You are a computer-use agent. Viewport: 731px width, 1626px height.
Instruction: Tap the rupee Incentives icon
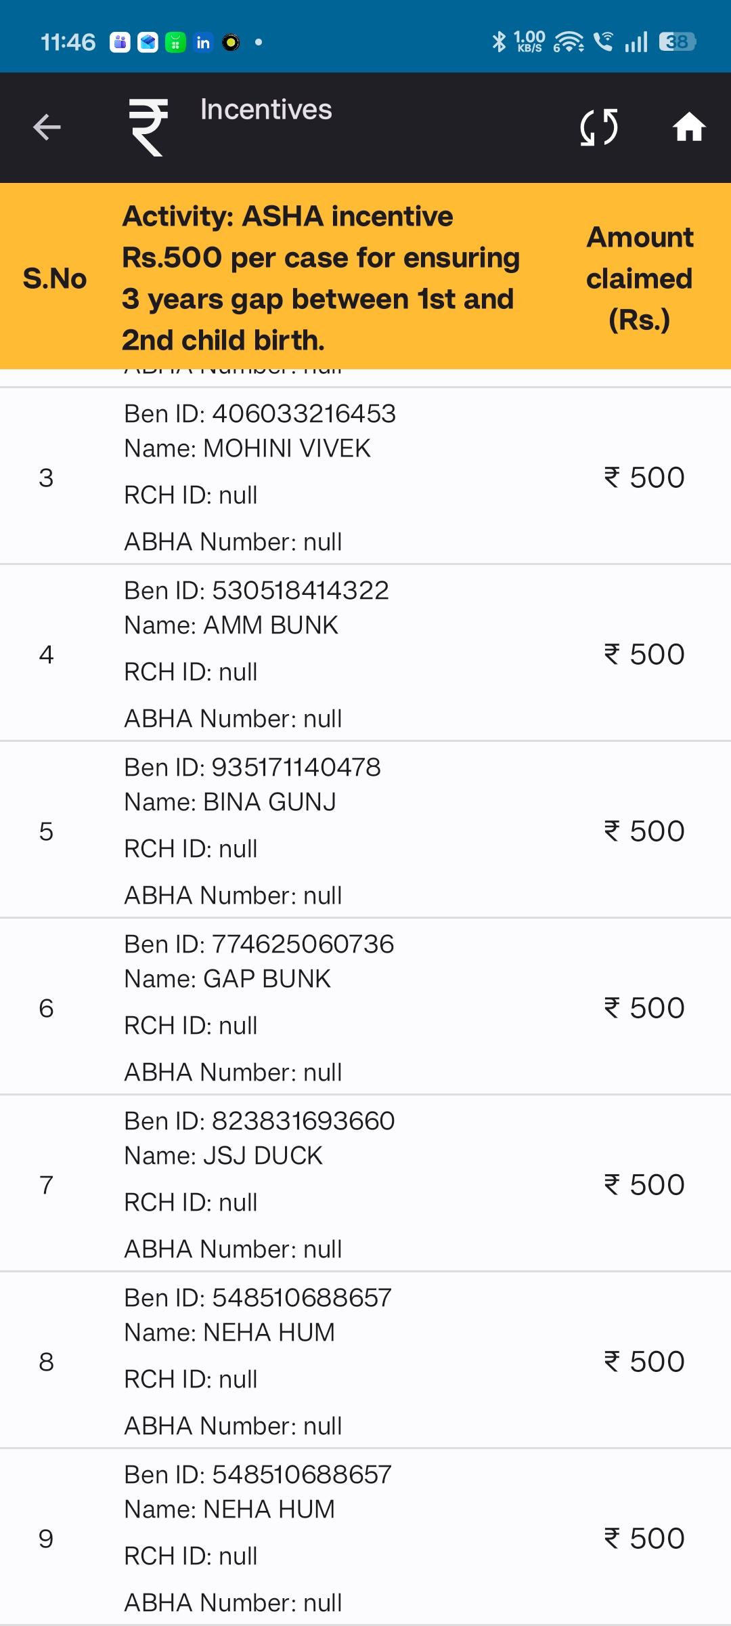tap(148, 127)
